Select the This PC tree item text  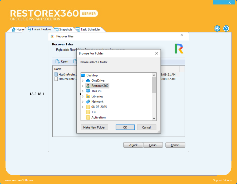point(96,91)
